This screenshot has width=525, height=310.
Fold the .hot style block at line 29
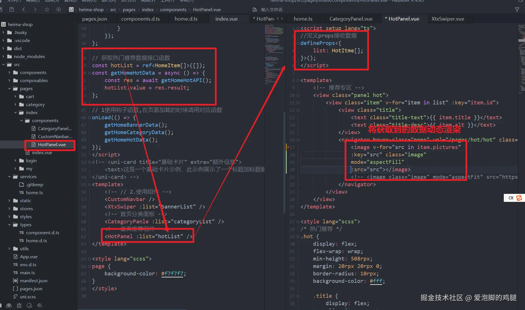click(x=298, y=237)
